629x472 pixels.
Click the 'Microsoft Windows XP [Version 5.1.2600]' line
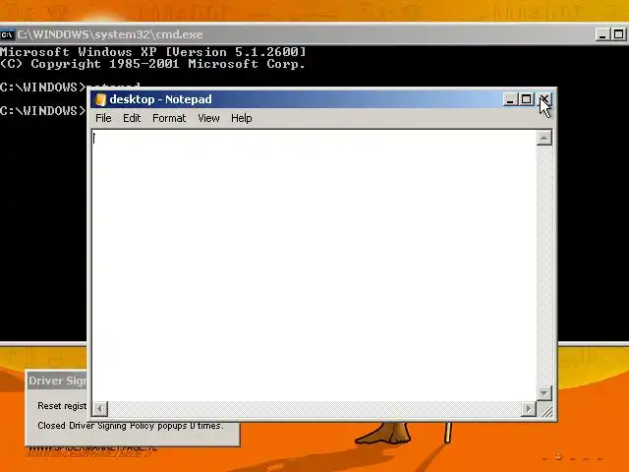coord(153,52)
